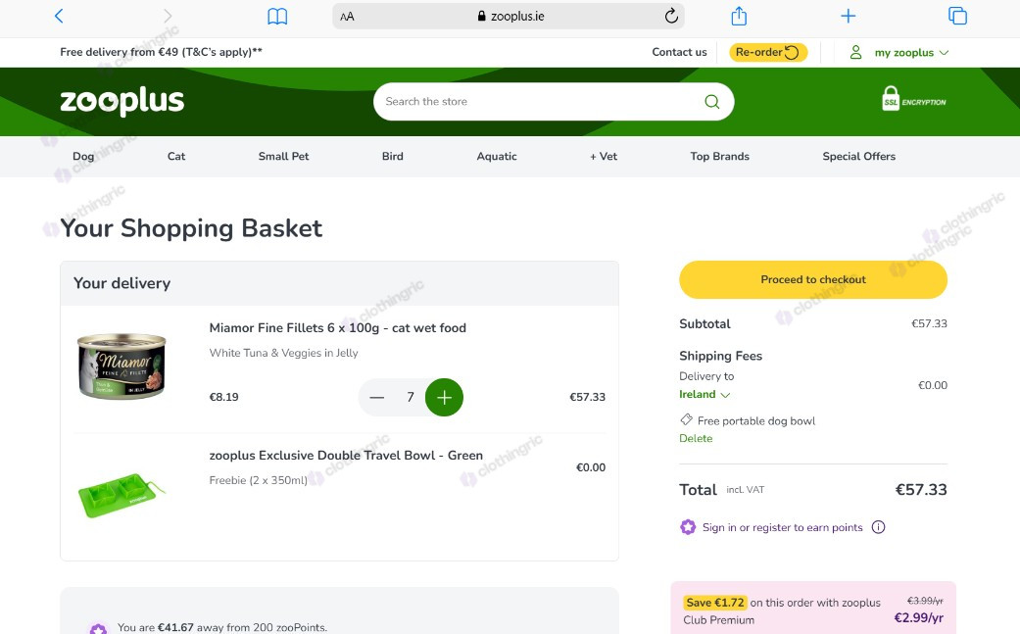Open Safari bookmarks book icon
The image size is (1020, 634).
click(277, 17)
